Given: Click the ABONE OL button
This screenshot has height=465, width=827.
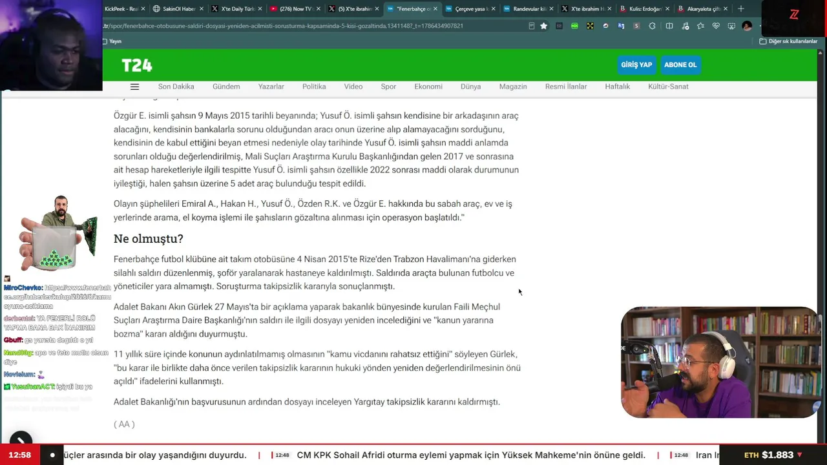Looking at the screenshot, I should [x=680, y=65].
